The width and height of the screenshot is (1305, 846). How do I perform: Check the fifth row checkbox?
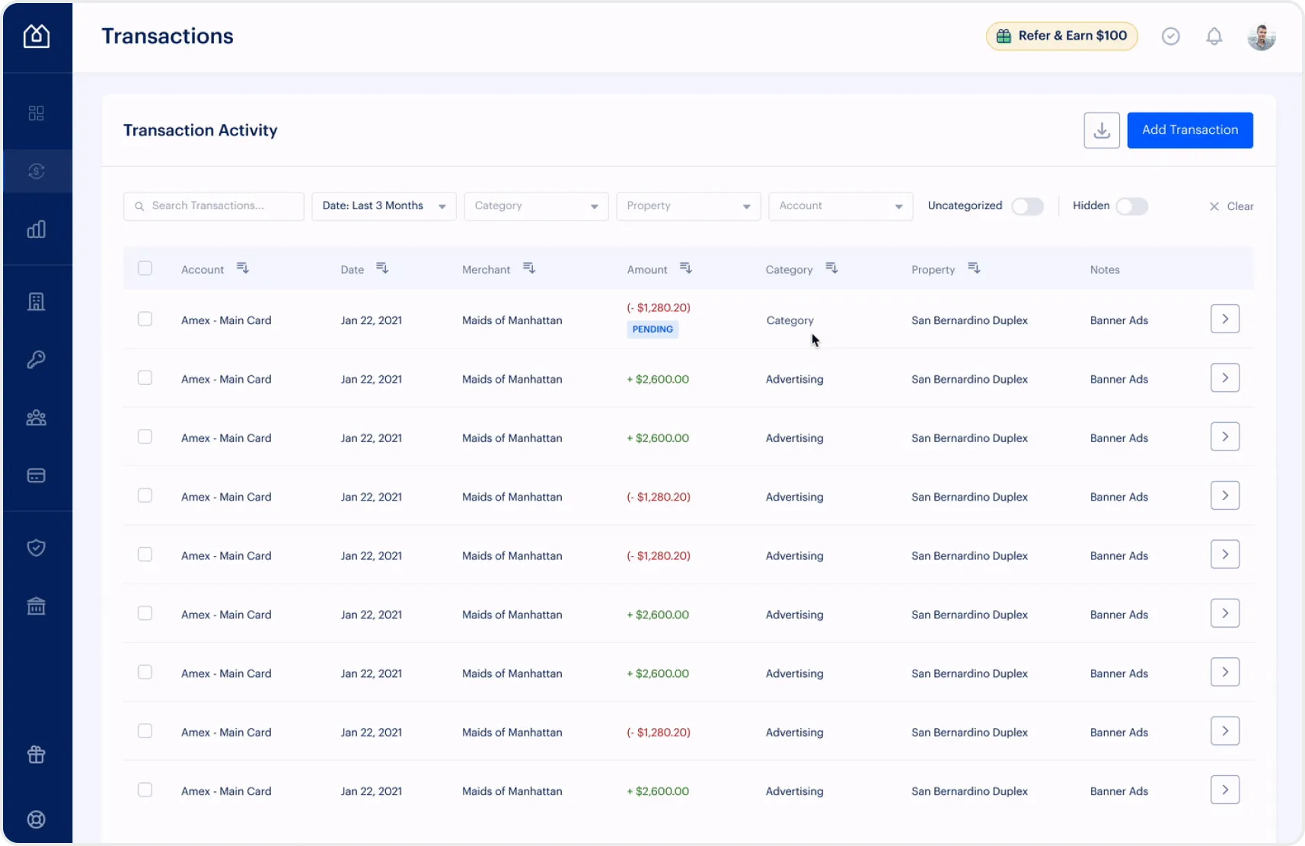point(145,555)
